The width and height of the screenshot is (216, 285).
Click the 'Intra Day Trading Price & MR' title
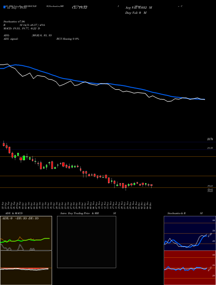tap(79, 213)
